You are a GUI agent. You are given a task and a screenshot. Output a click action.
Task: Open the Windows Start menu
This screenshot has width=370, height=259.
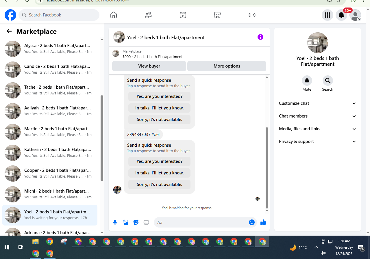coord(7,247)
